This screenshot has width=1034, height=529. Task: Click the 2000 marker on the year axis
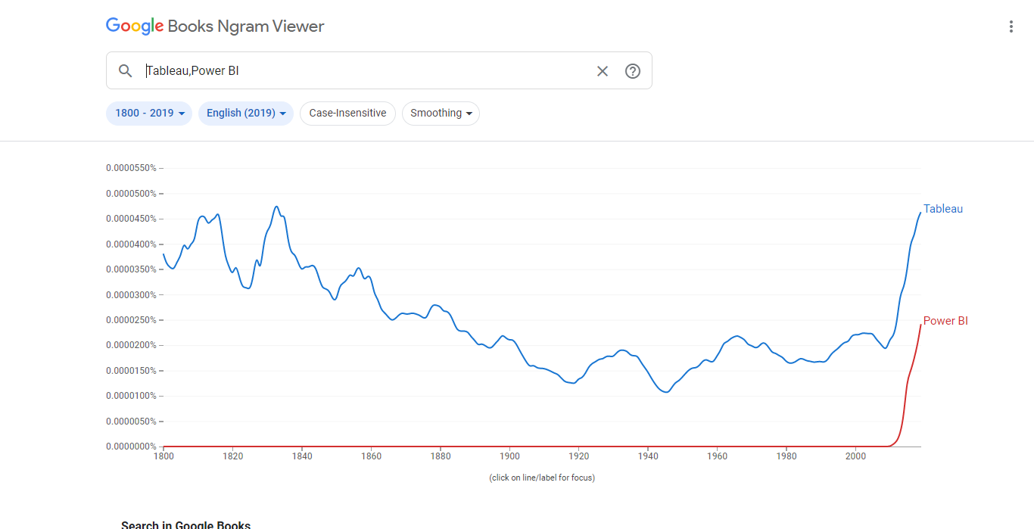(x=855, y=456)
